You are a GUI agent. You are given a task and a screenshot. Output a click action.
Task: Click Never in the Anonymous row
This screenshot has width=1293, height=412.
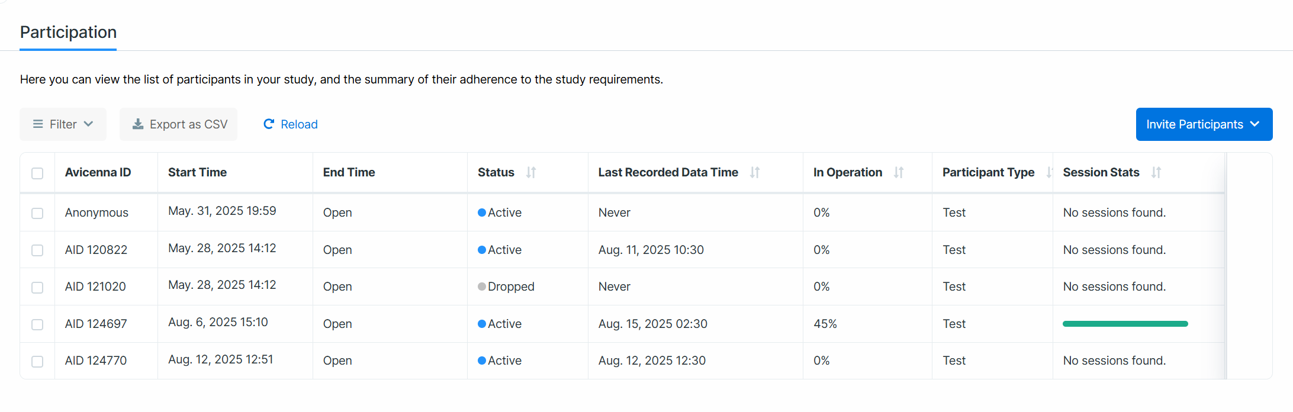[x=615, y=213]
